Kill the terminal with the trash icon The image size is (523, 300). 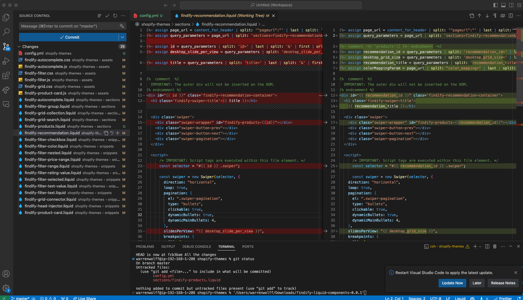[x=495, y=247]
